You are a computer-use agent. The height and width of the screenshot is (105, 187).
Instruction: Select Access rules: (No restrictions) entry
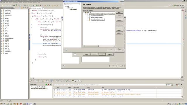click(x=98, y=21)
